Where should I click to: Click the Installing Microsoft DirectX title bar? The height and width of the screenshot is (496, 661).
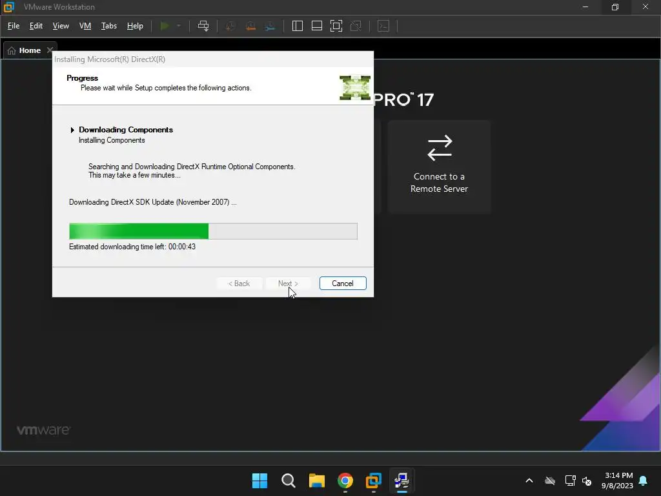tap(213, 59)
